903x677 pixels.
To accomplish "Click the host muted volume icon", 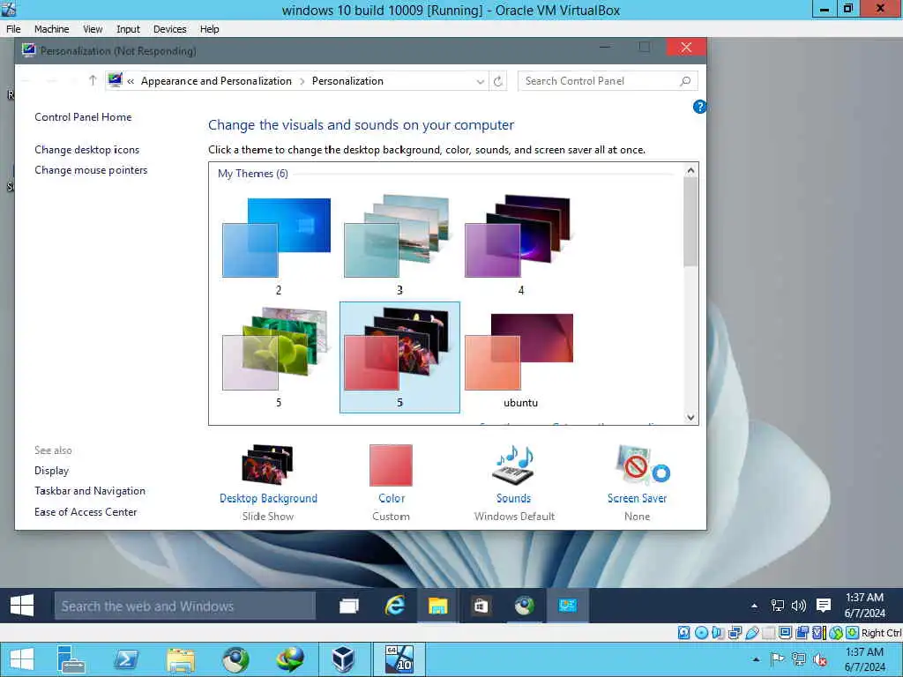I will (820, 659).
